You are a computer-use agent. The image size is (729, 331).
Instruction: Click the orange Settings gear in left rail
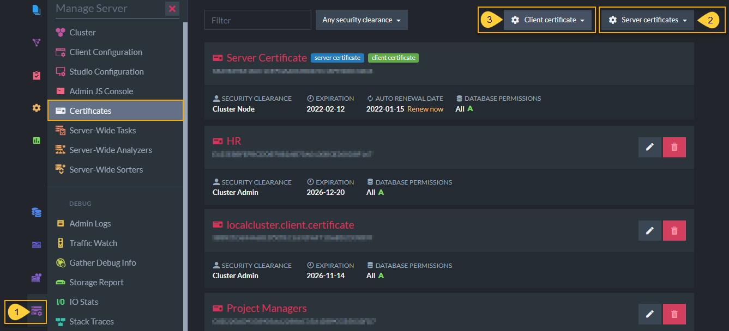pos(37,108)
